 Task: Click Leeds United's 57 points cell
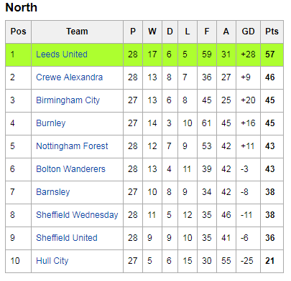point(272,54)
